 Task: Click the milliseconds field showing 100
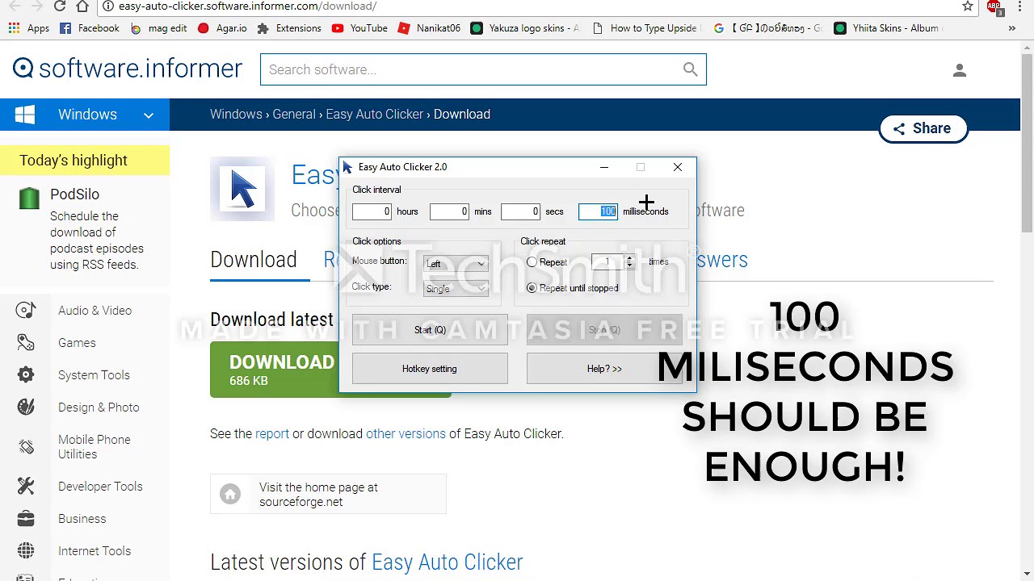coord(598,211)
